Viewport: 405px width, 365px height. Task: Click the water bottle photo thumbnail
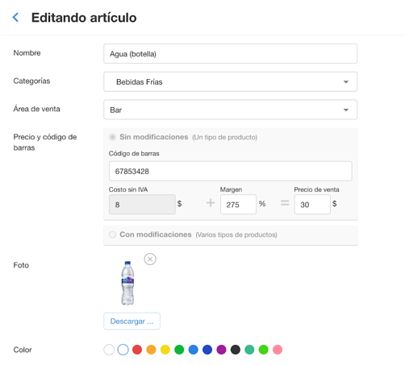127,283
